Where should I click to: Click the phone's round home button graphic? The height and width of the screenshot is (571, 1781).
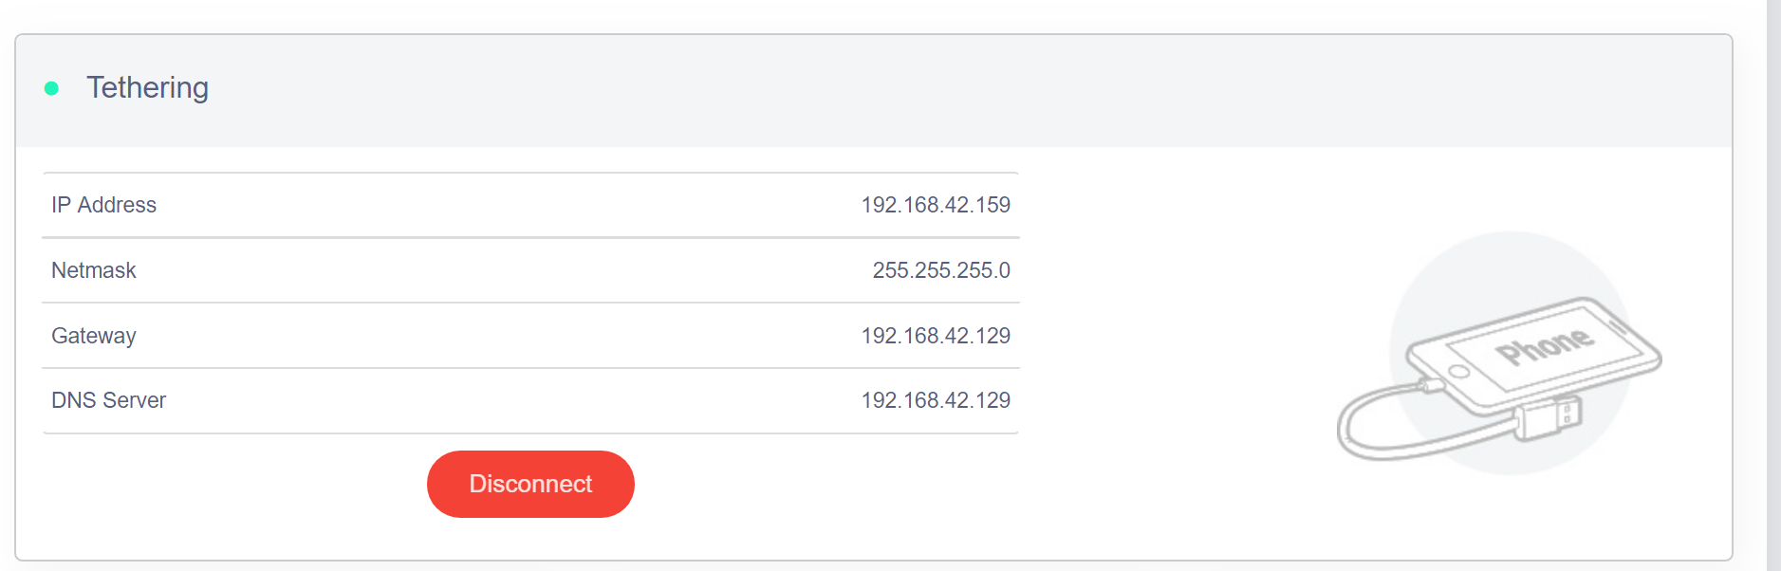coord(1459,372)
